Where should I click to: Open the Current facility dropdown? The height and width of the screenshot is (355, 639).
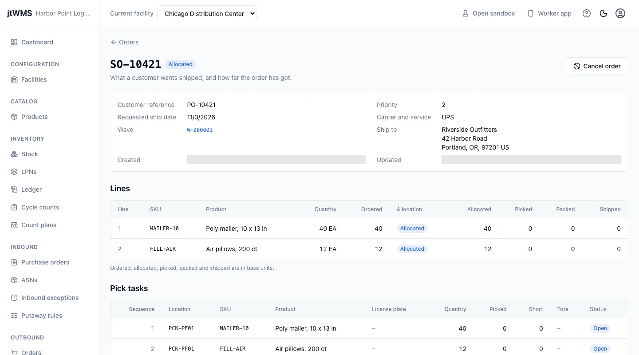pos(207,13)
